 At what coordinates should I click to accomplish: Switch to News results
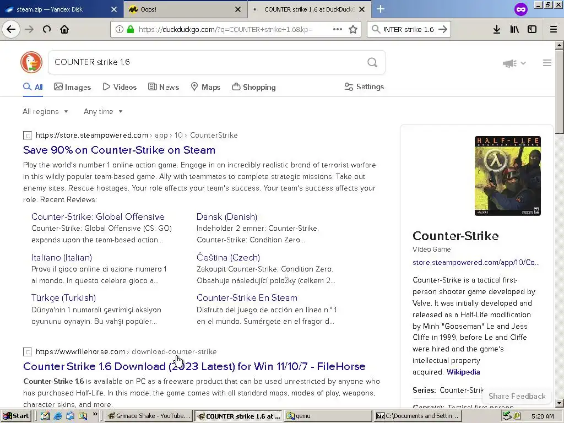(164, 87)
